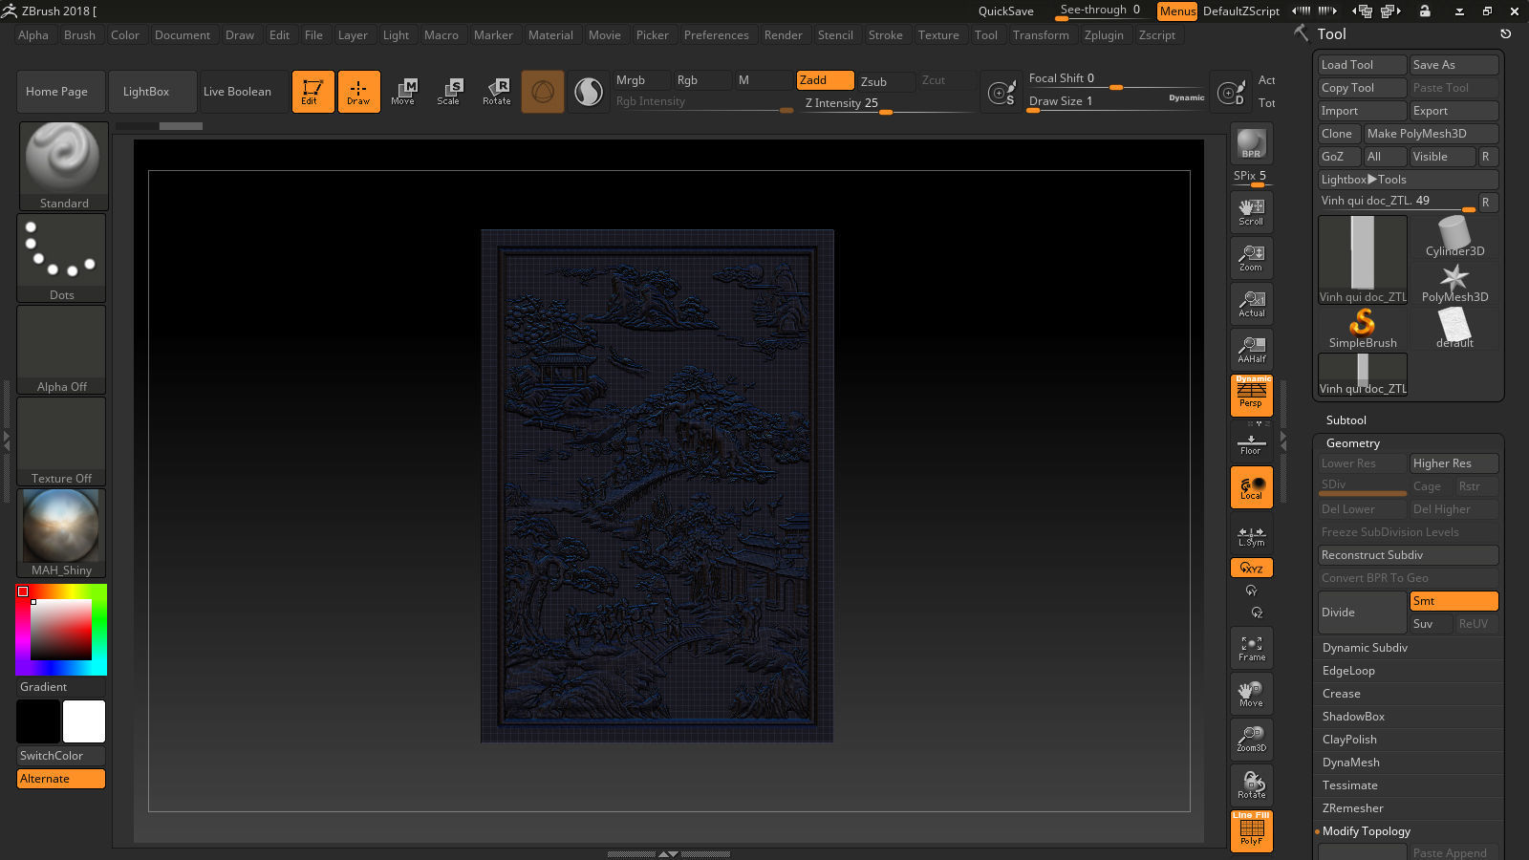The image size is (1529, 860).
Task: Open the Dots stroke picker
Action: pyautogui.click(x=61, y=257)
